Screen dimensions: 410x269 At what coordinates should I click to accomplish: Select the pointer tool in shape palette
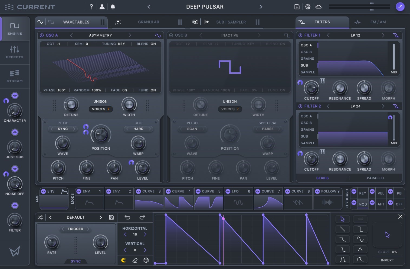pos(342,219)
